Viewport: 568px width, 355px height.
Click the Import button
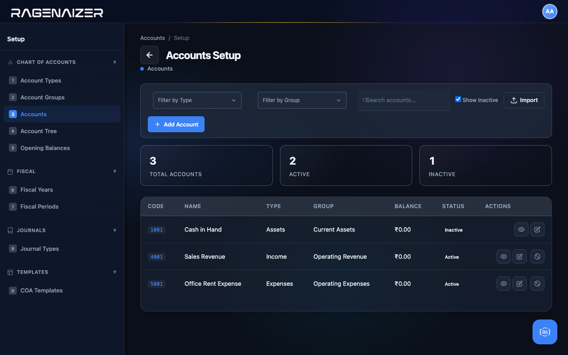pos(524,100)
